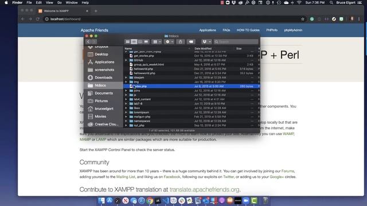
Task: Open the Window menu
Action: [x=72, y=2]
